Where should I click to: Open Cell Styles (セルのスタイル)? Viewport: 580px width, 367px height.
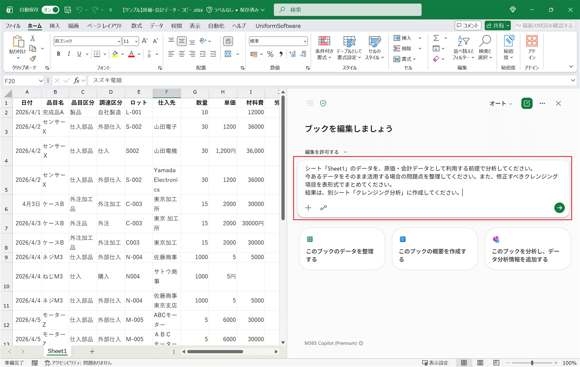point(374,48)
